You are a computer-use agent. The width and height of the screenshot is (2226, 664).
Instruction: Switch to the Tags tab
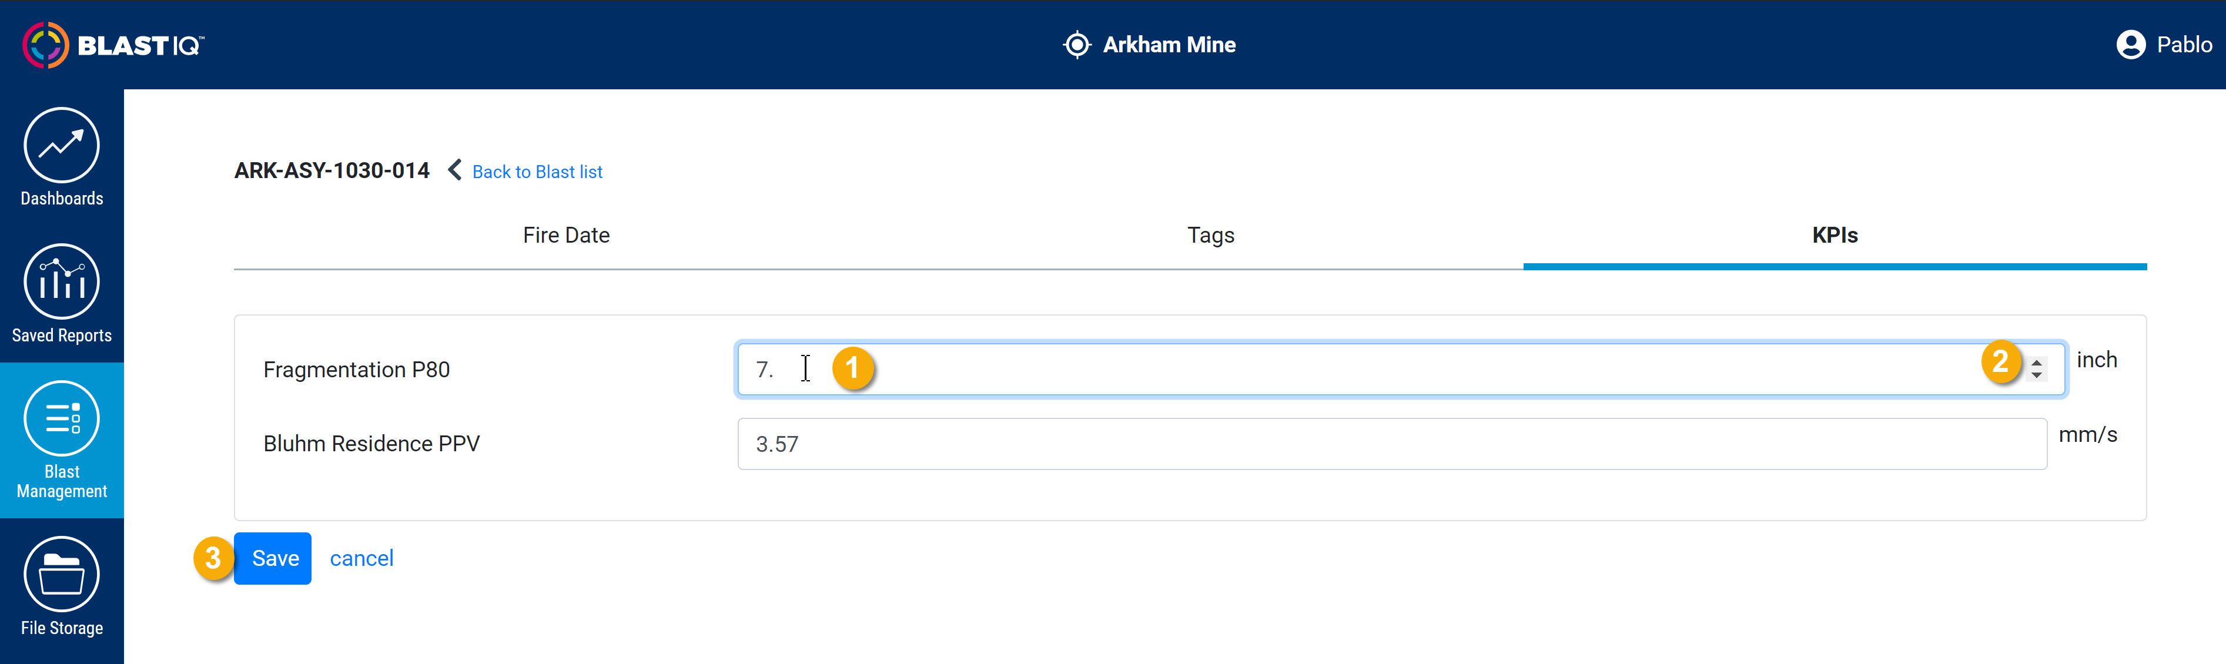click(x=1211, y=236)
